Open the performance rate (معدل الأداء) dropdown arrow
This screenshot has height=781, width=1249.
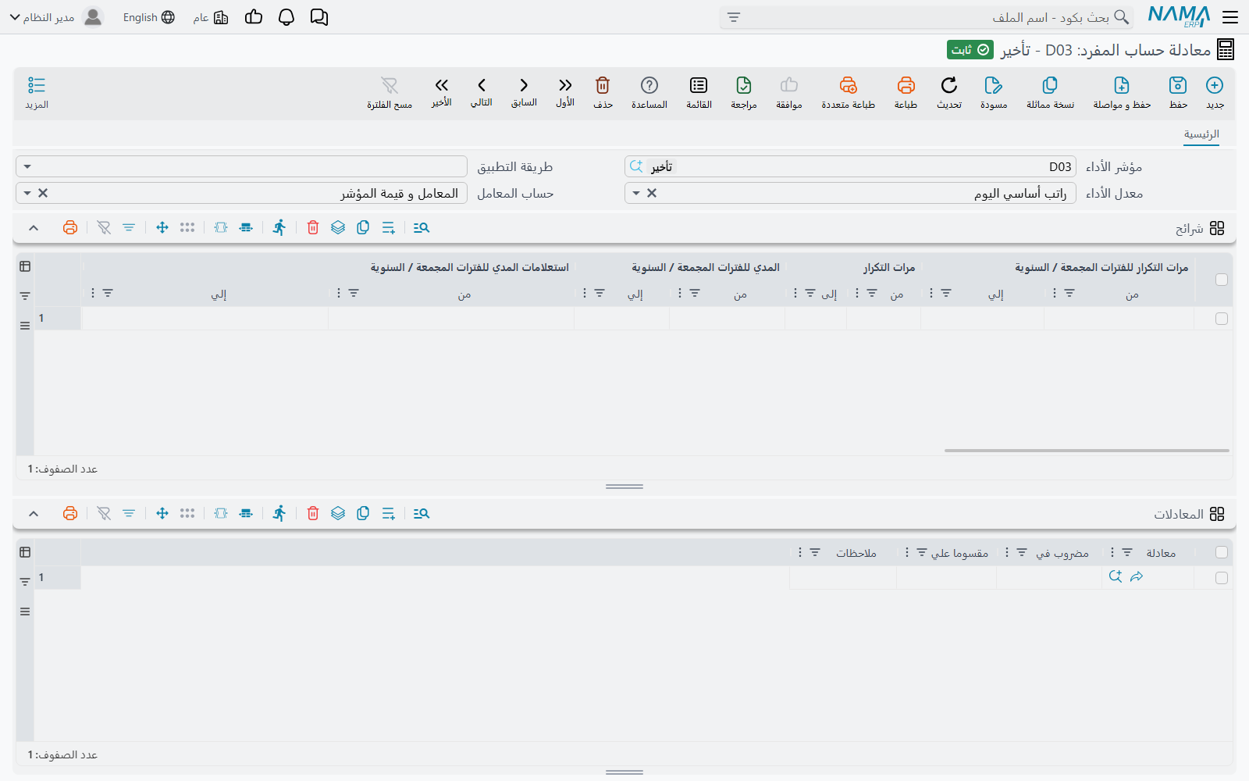click(636, 193)
